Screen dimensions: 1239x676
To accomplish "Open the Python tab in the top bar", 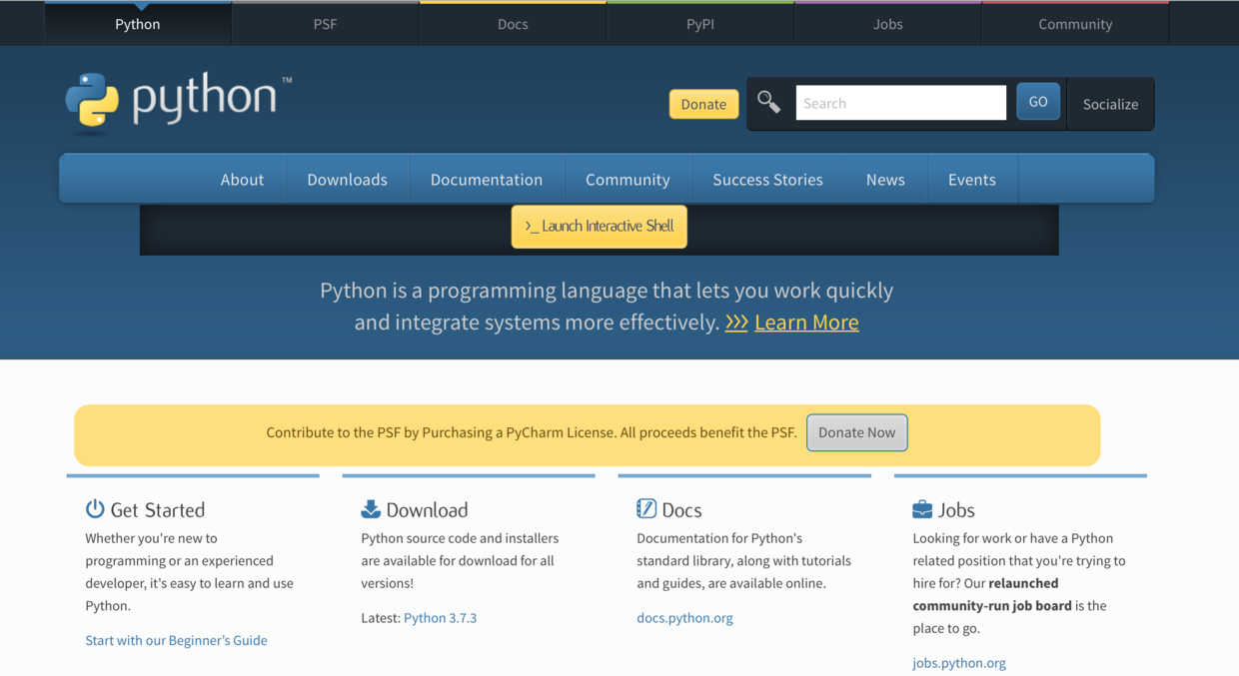I will (138, 24).
